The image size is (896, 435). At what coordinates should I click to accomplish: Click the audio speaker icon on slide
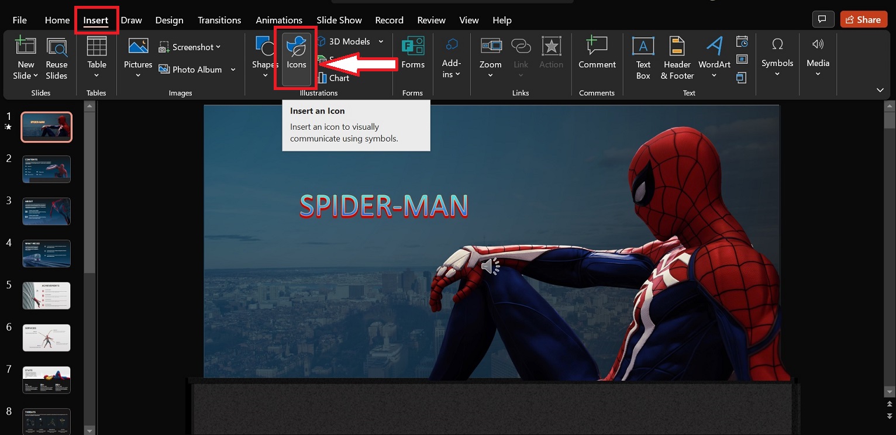[490, 266]
